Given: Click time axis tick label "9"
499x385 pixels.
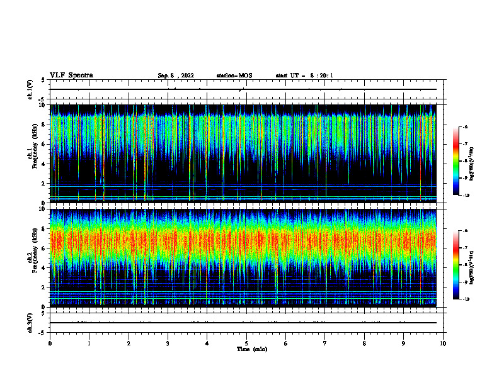Looking at the screenshot, I should [403, 343].
